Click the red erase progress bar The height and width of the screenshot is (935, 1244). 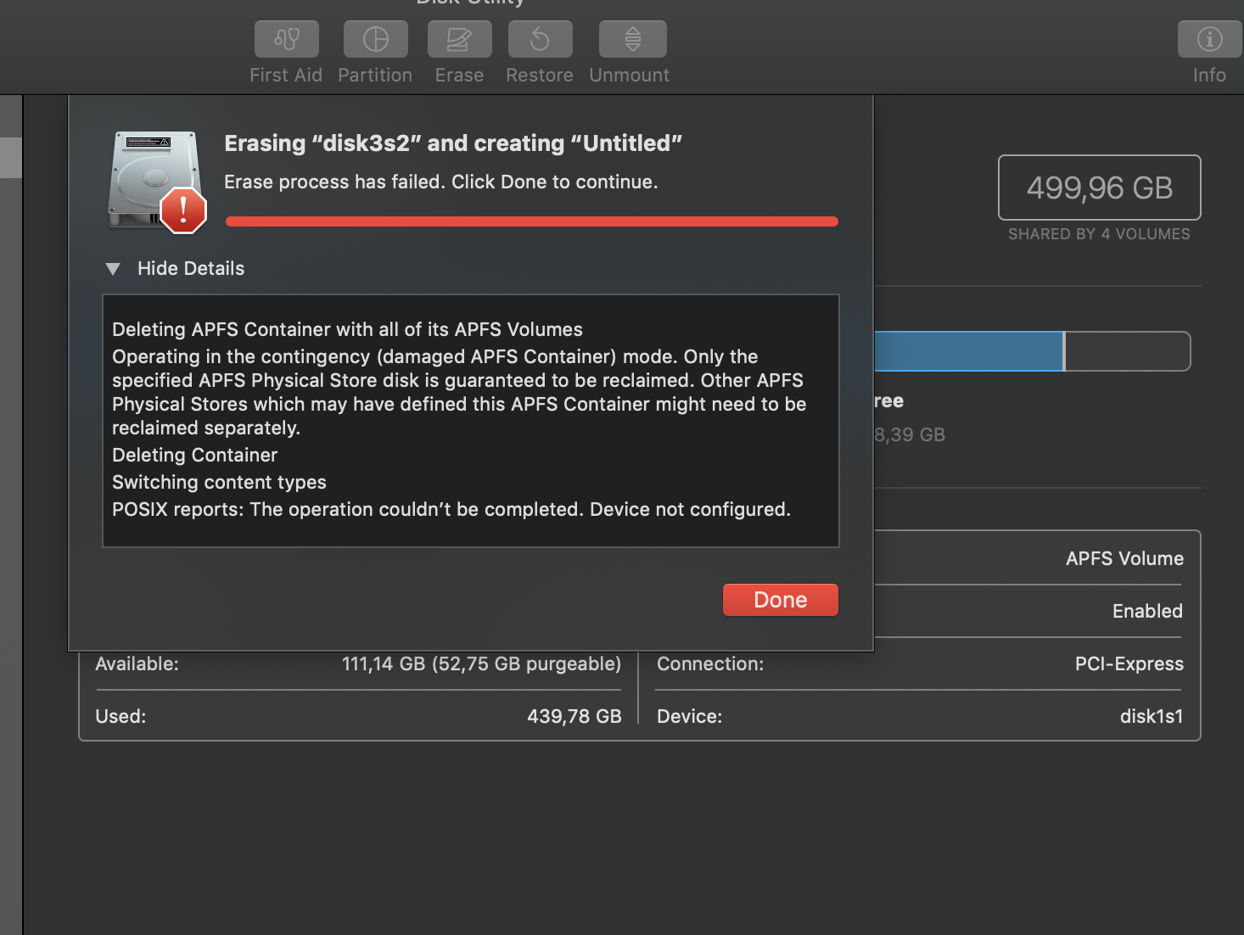531,221
